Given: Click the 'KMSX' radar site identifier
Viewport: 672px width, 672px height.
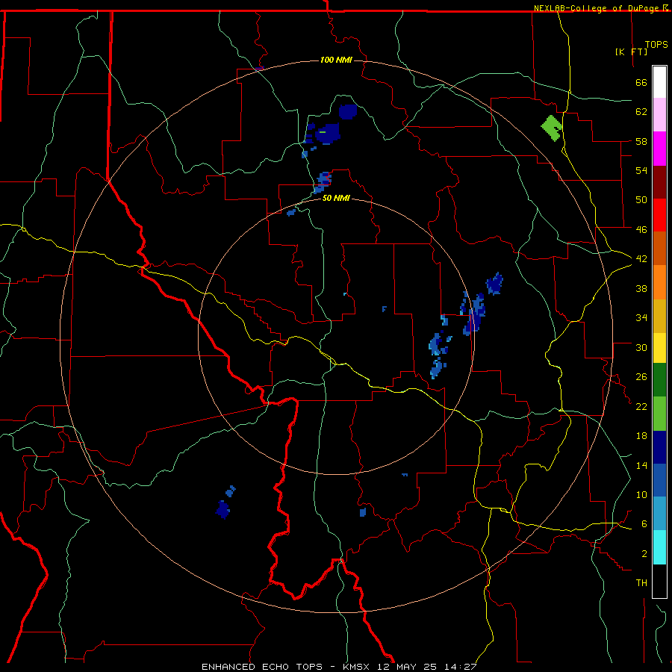Looking at the screenshot, I should point(357,667).
